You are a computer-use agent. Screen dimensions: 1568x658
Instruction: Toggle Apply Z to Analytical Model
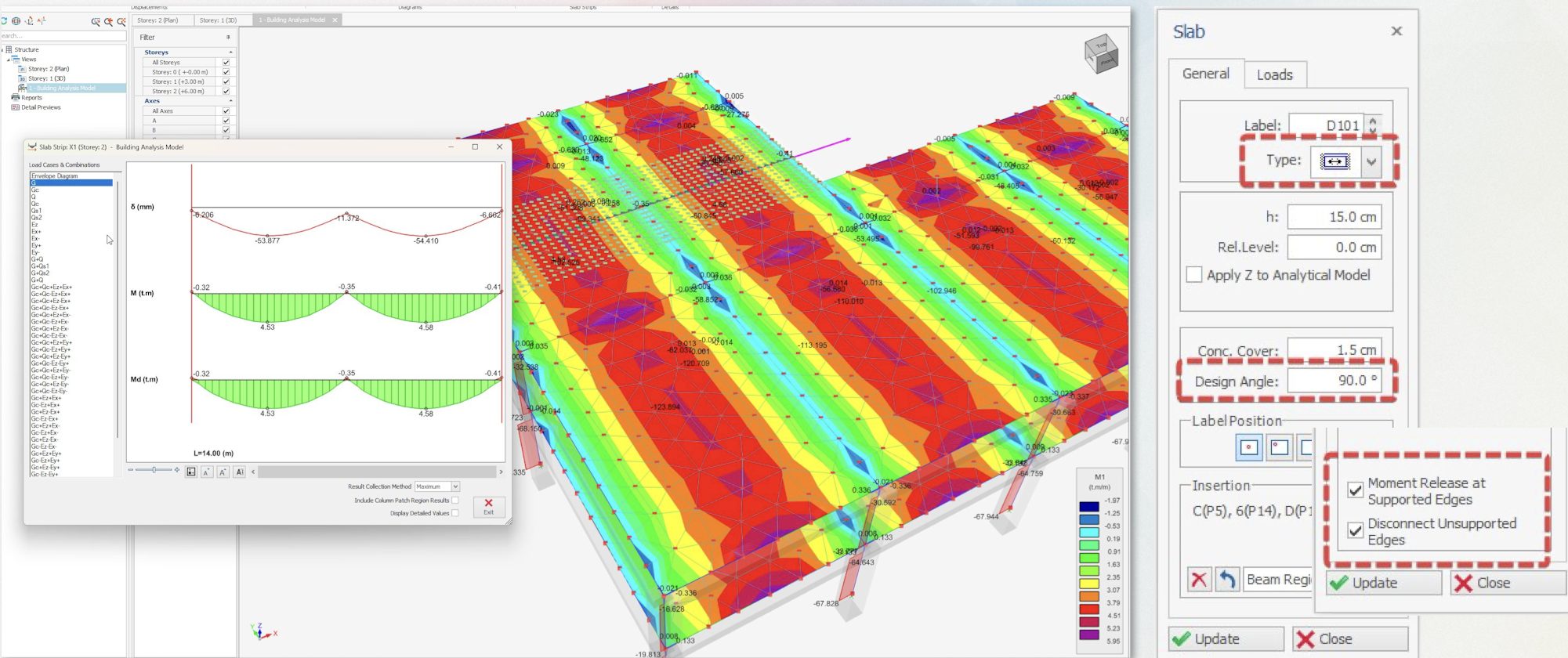[x=1194, y=275]
